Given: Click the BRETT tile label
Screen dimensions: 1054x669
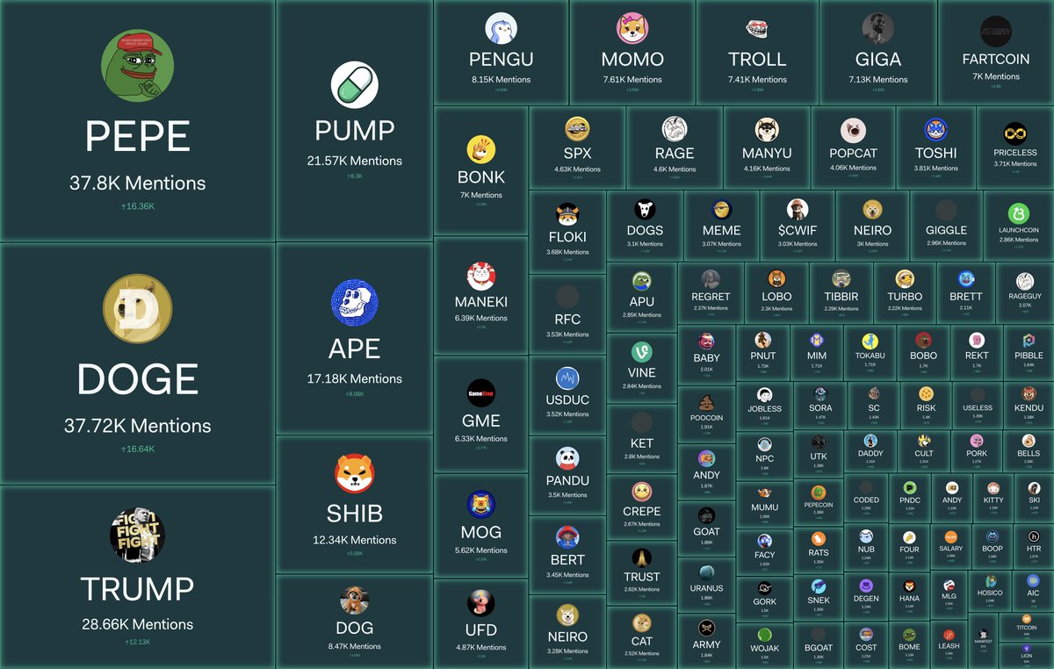Looking at the screenshot, I should (x=965, y=297).
